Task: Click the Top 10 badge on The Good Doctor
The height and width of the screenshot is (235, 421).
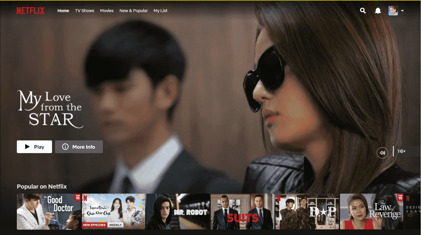Action: pyautogui.click(x=77, y=197)
